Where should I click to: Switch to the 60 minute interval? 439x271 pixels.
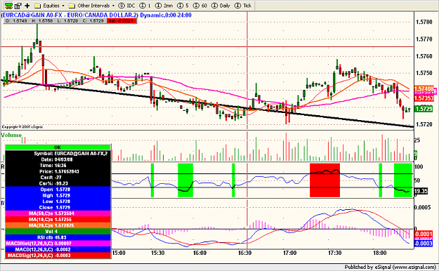click(200, 6)
